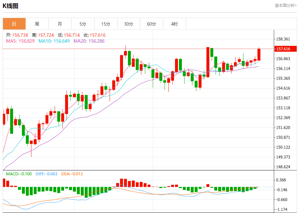Click the 高: 157.724 high value
The height and width of the screenshot is (213, 299).
click(43, 35)
